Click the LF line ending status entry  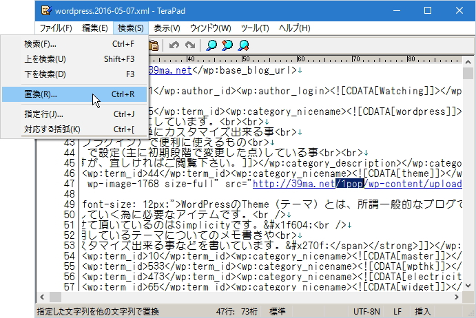[397, 312]
